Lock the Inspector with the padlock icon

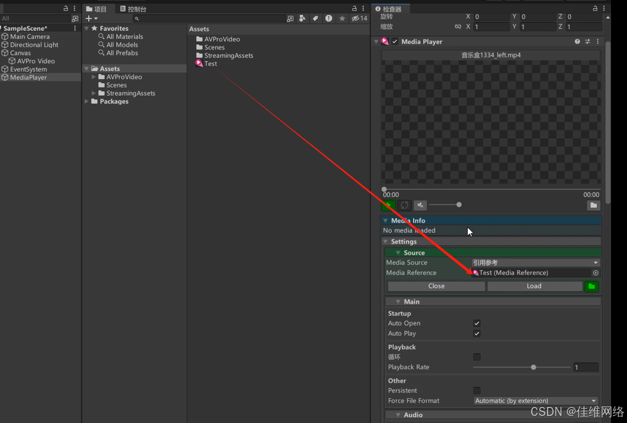click(x=595, y=8)
